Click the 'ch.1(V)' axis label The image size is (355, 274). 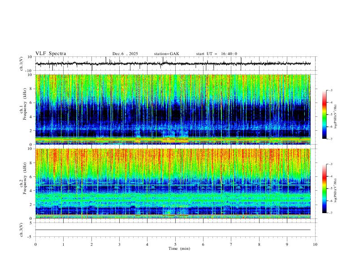[x=22, y=64]
